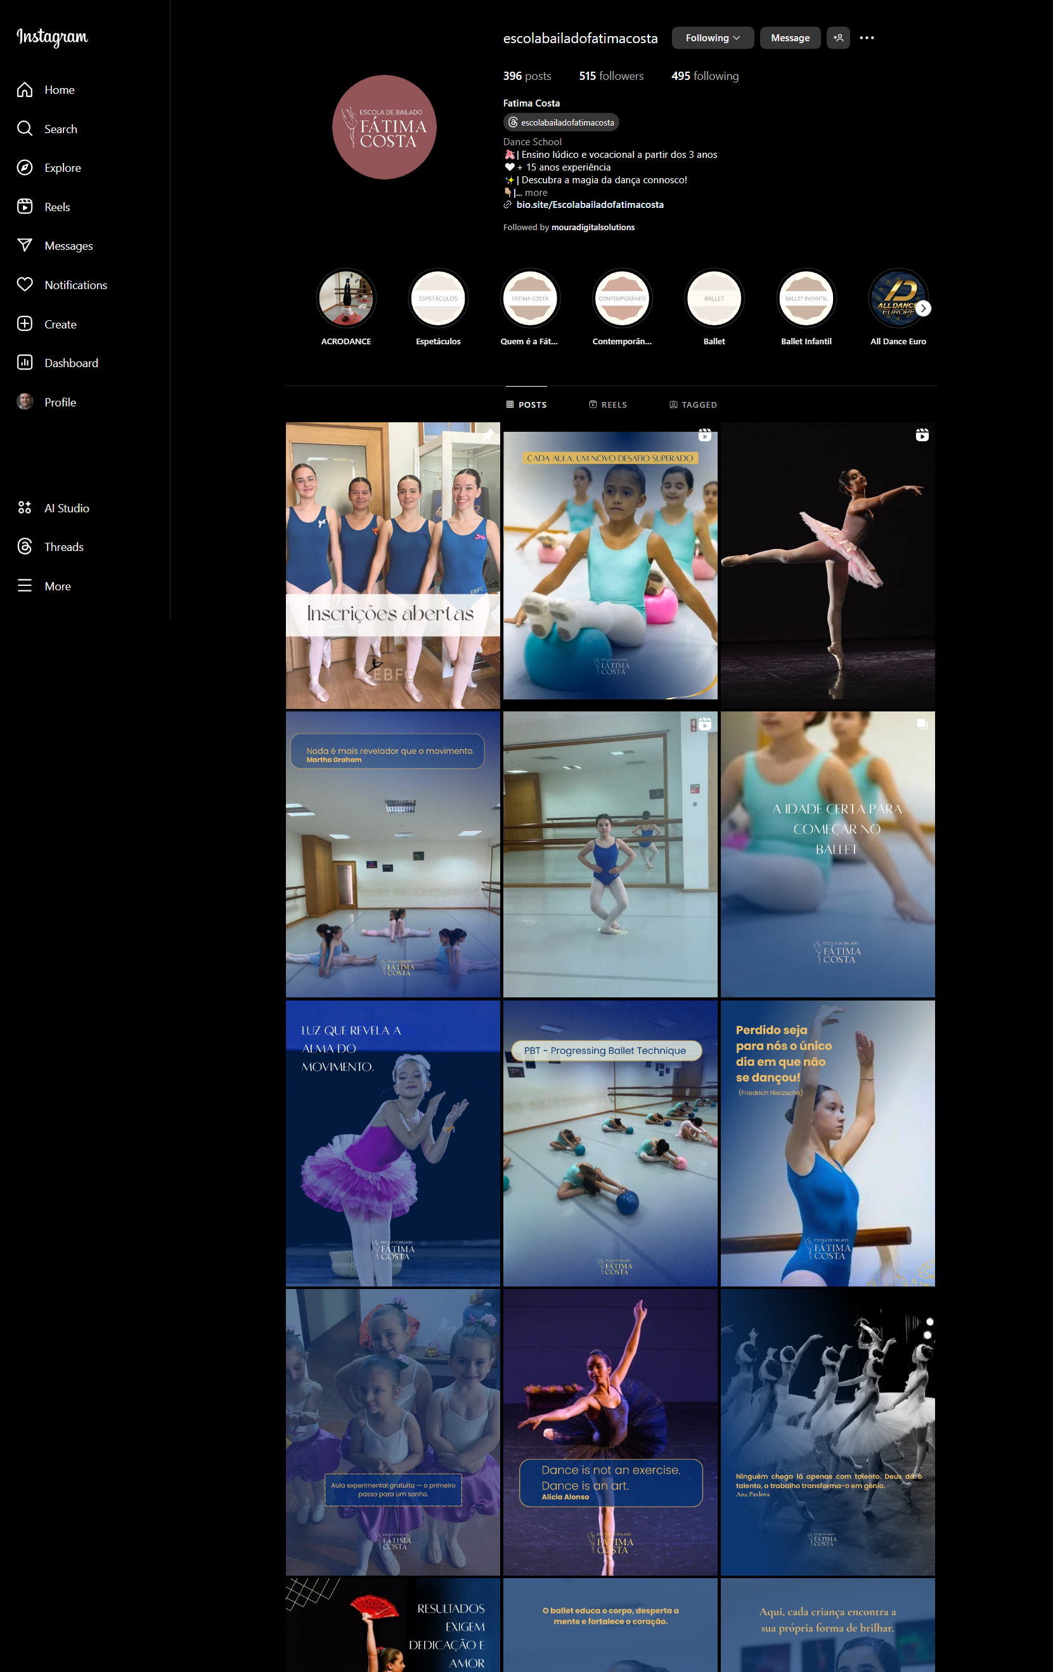Screen dimensions: 1053x1672
Task: Open the Ana Pavlova quote post
Action: click(x=827, y=1432)
